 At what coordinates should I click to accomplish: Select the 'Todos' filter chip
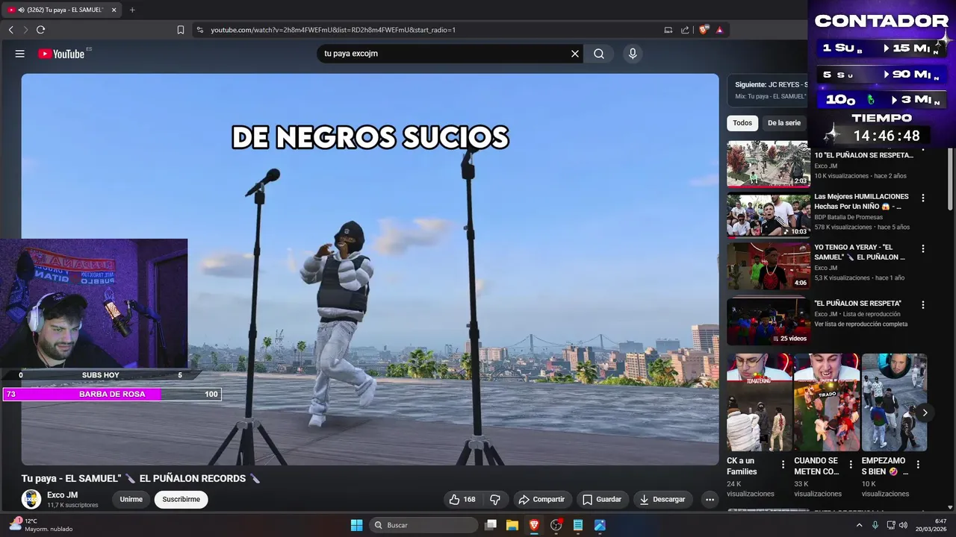[742, 123]
